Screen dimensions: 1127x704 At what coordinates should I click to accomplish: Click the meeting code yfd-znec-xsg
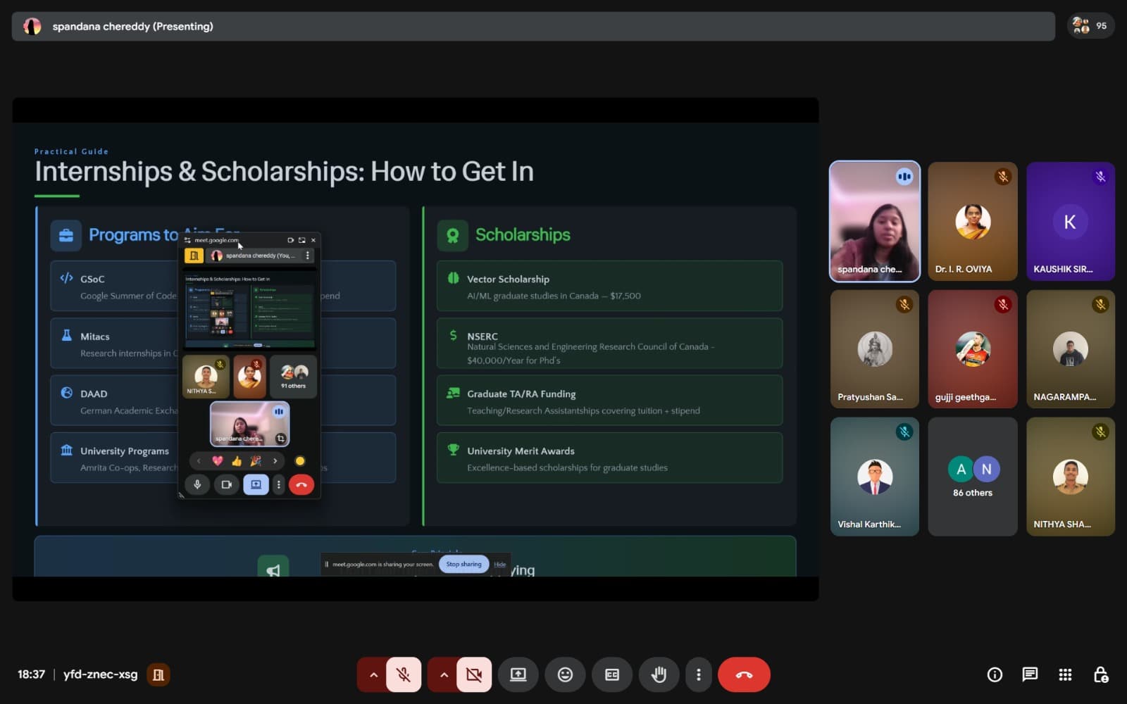[x=100, y=674]
